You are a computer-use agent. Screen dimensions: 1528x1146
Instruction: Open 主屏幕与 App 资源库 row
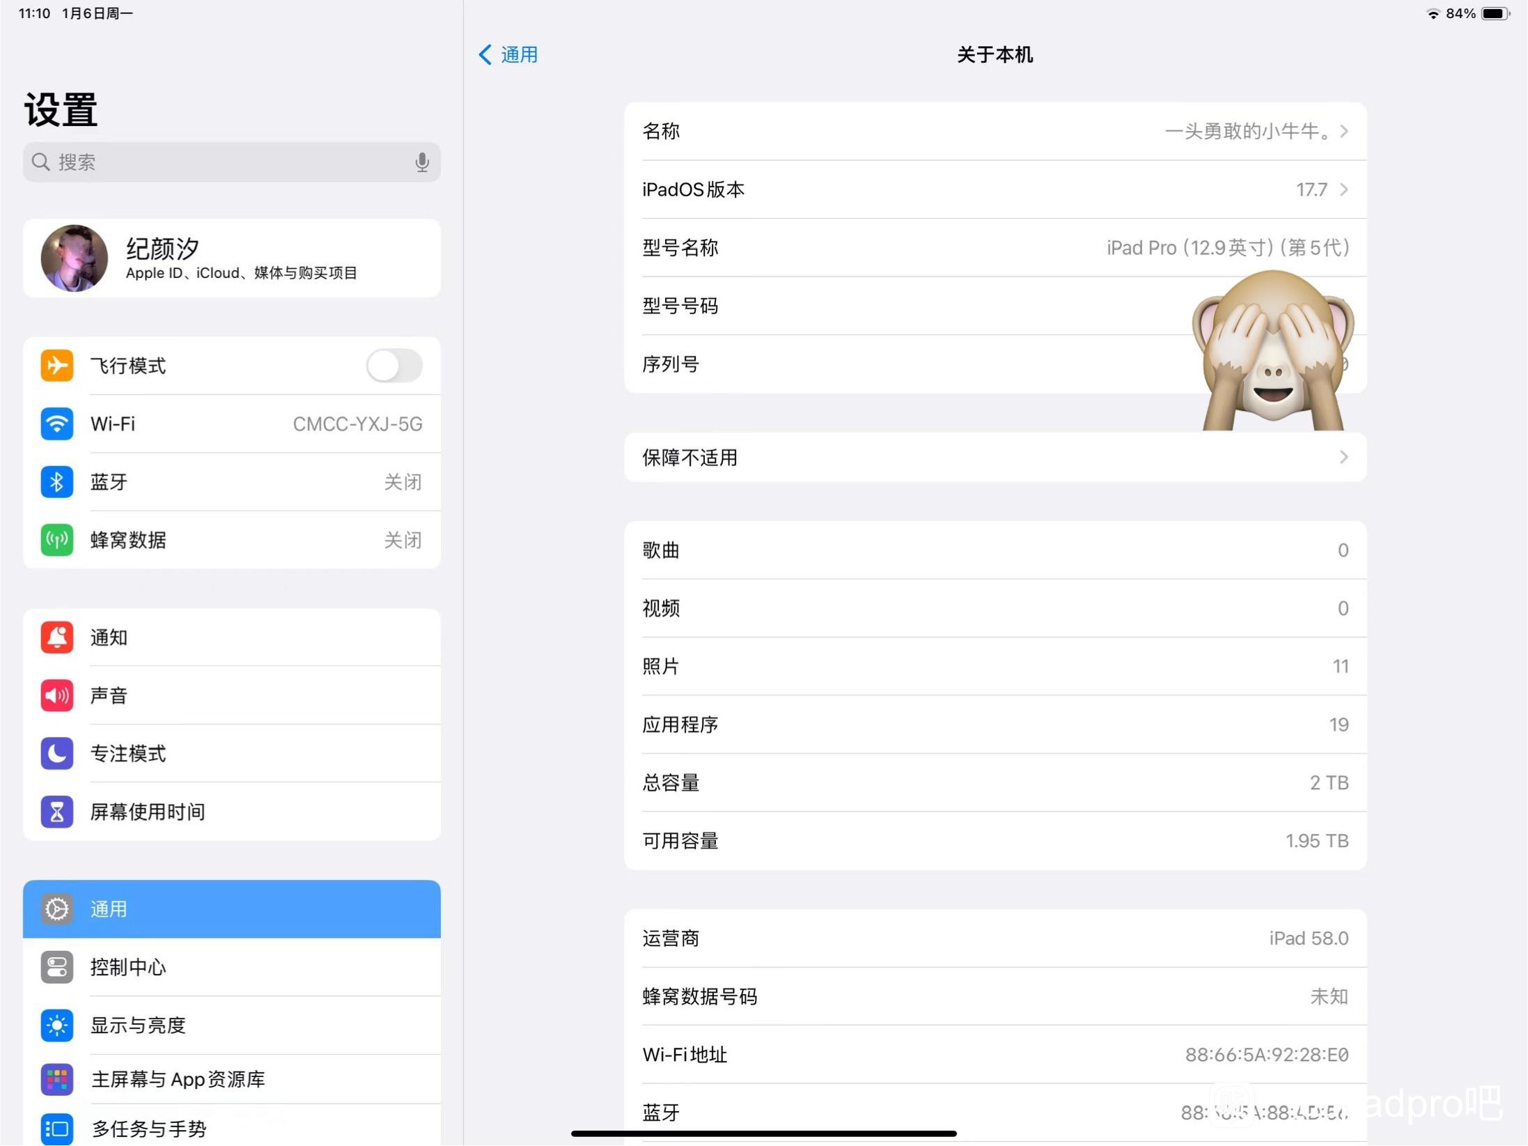[232, 1080]
